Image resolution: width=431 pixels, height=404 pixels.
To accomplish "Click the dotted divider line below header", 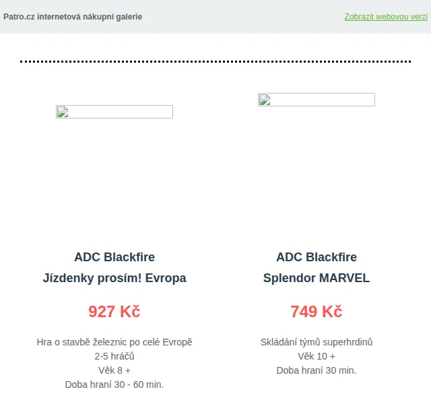I will pyautogui.click(x=215, y=61).
